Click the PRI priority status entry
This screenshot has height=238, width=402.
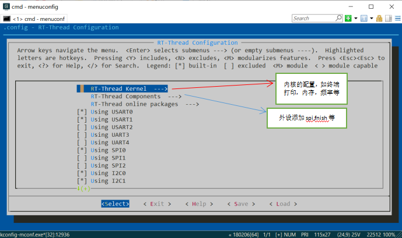(x=305, y=235)
